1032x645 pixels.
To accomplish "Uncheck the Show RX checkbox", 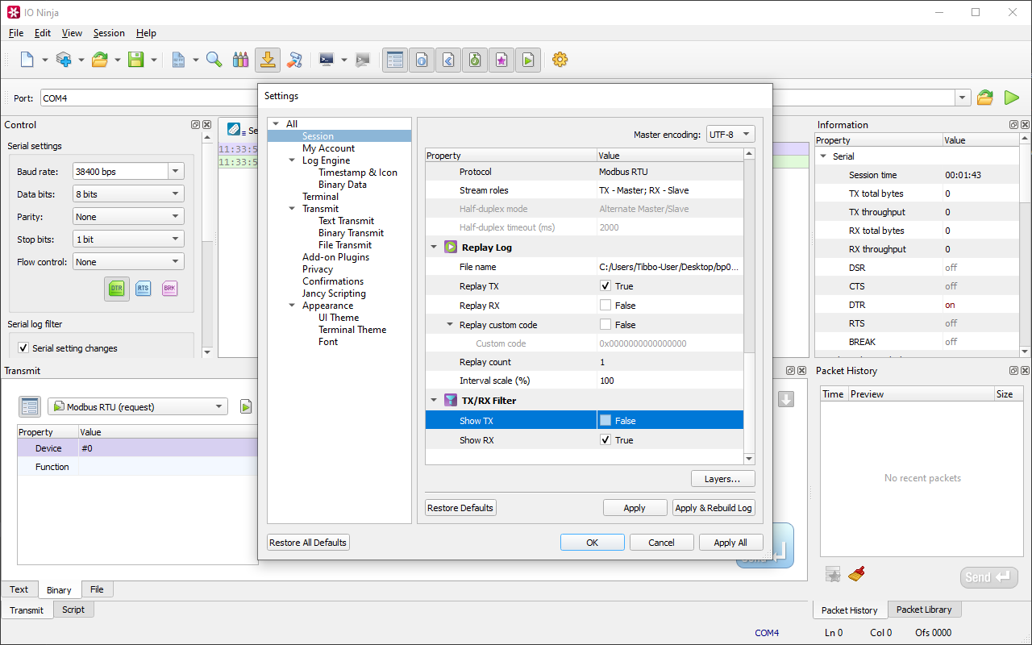I will [x=605, y=440].
